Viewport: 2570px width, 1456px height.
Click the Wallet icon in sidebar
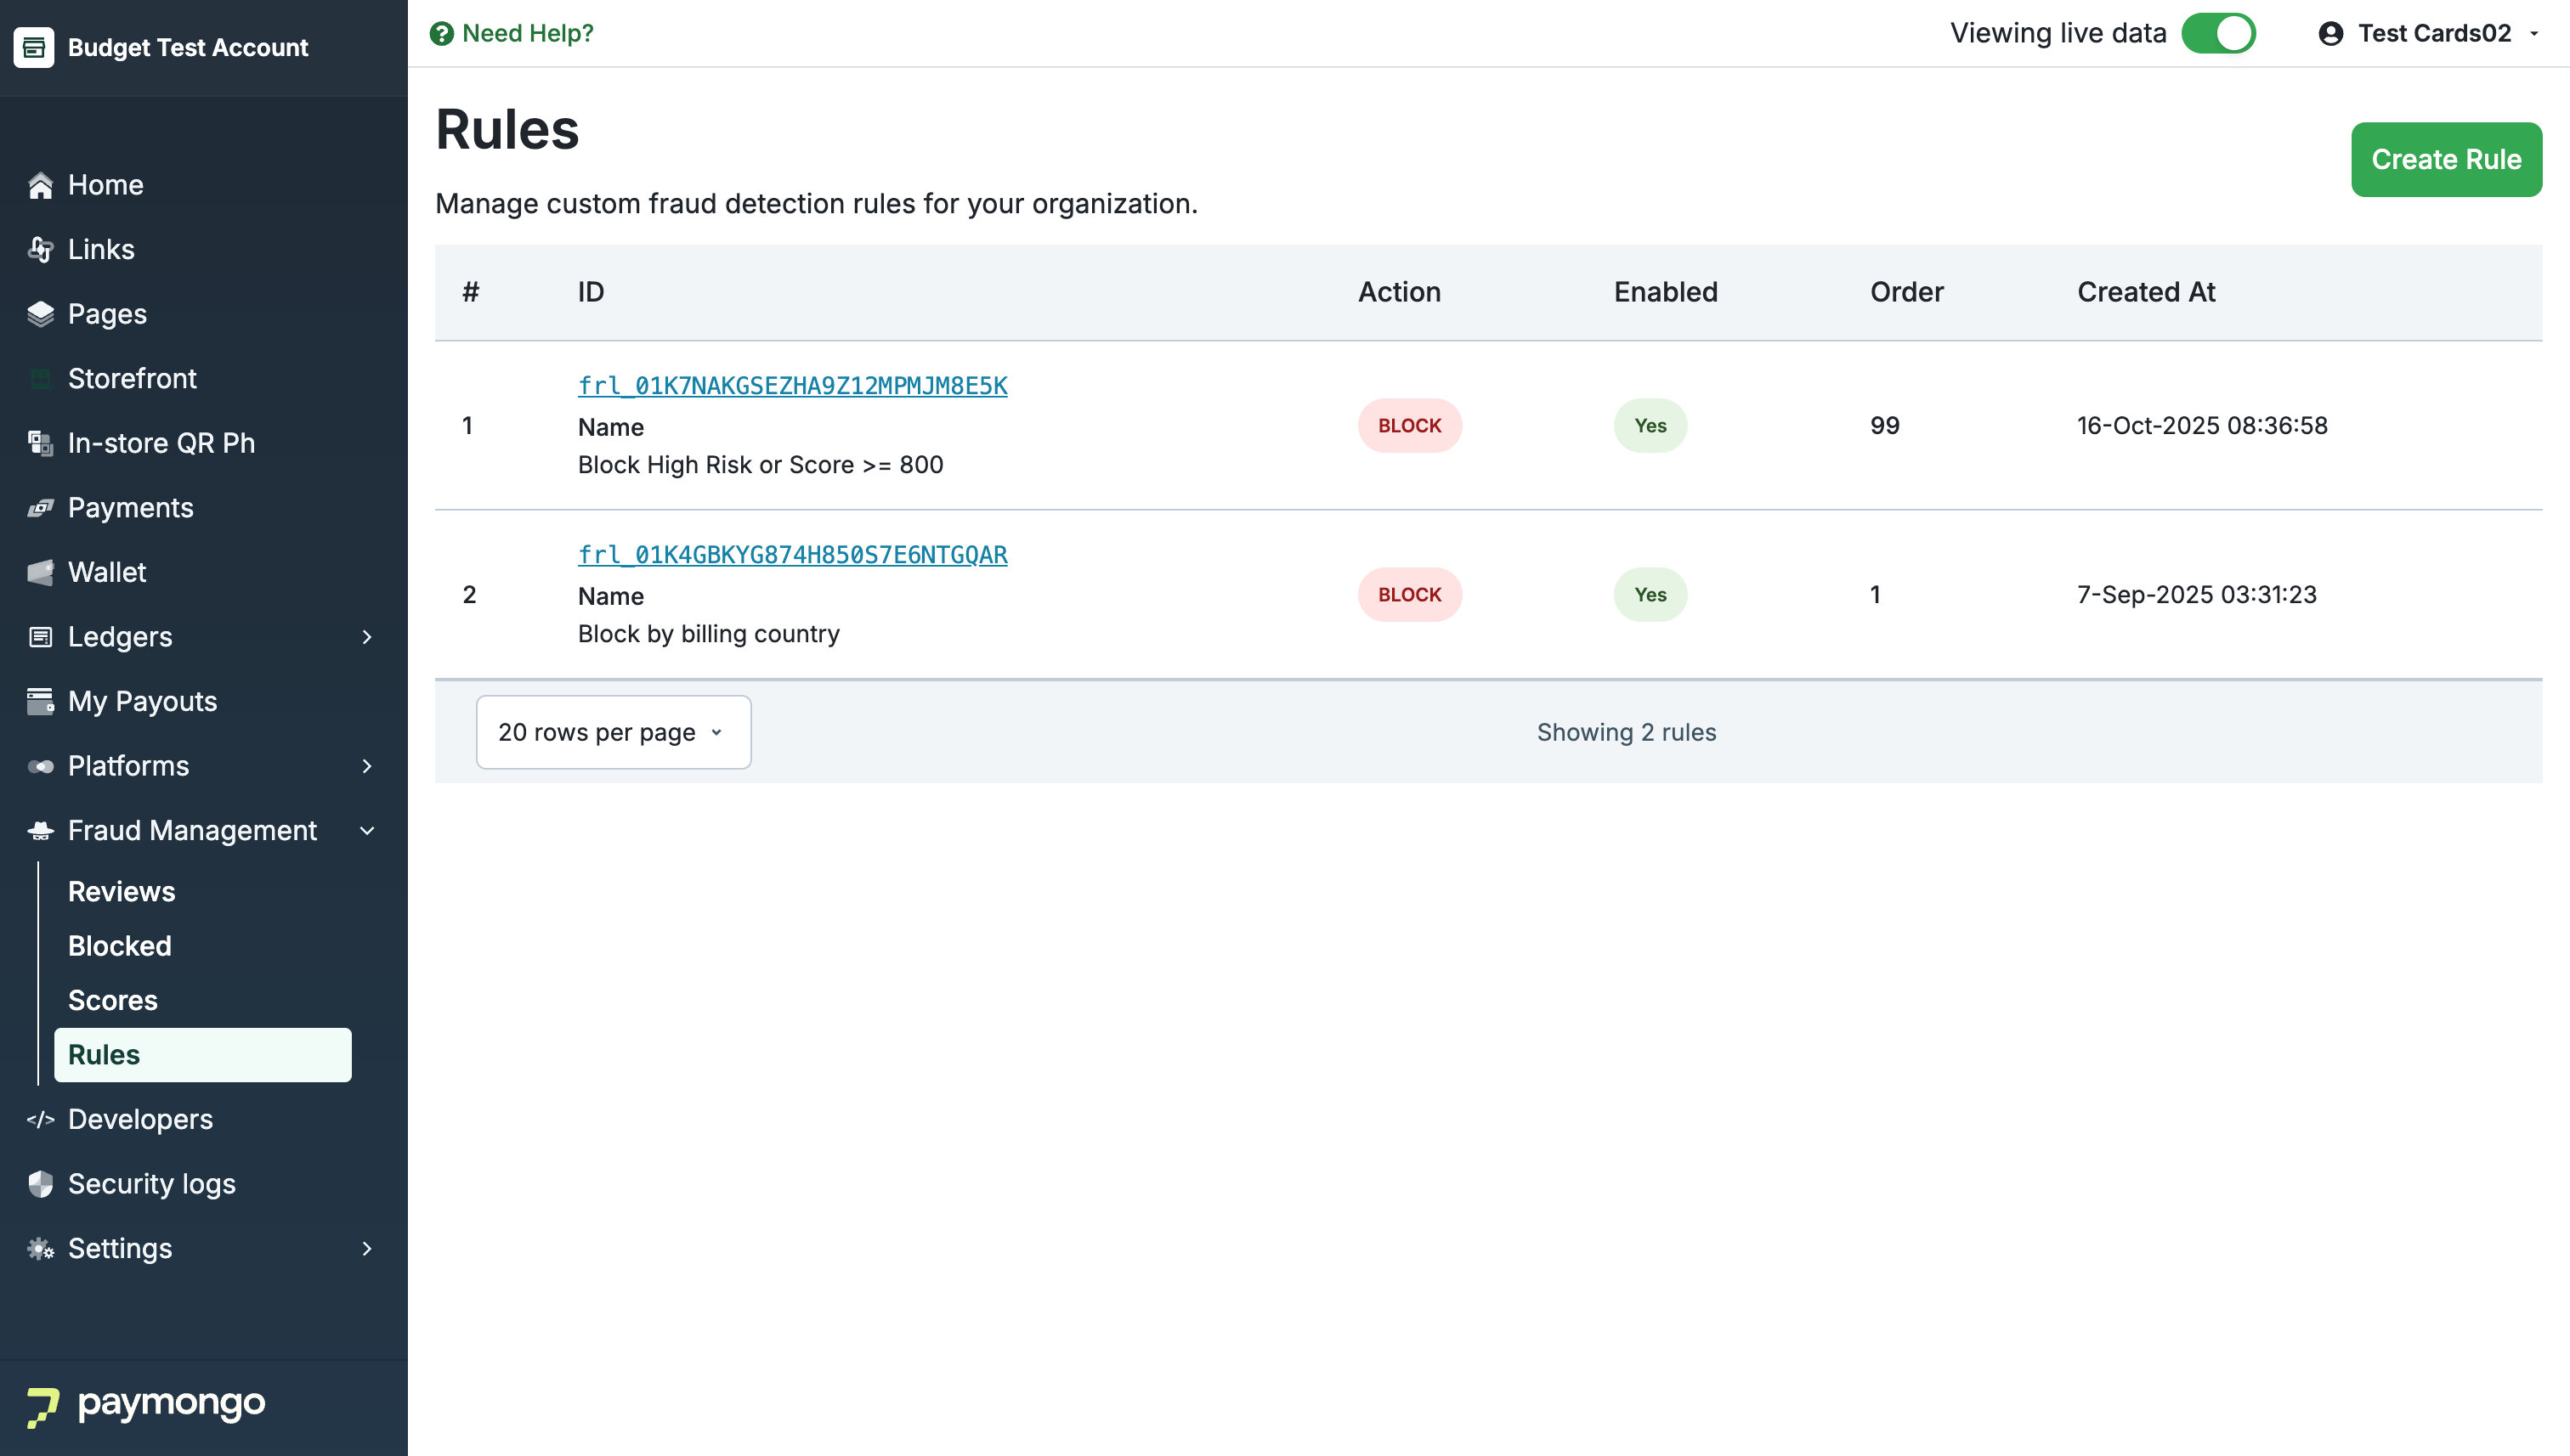click(40, 572)
